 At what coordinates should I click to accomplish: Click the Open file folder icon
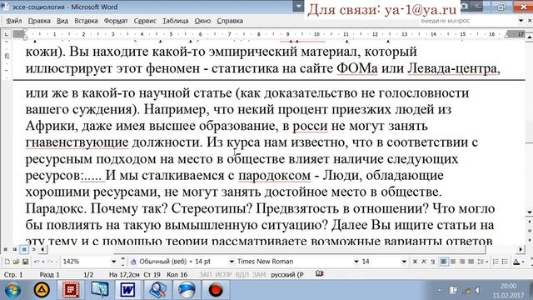click(16, 262)
